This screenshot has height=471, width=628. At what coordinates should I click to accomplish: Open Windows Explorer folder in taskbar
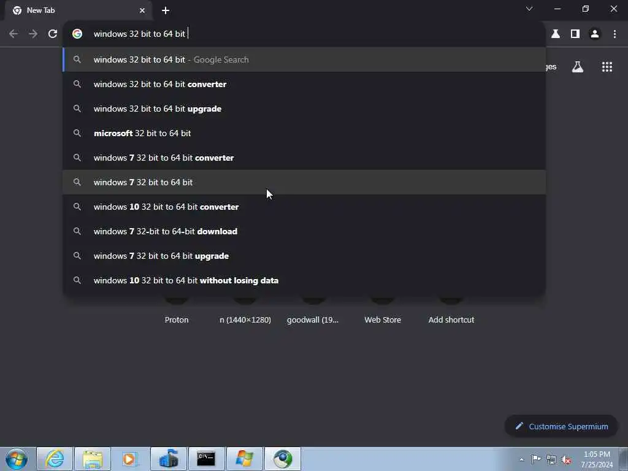coord(93,459)
